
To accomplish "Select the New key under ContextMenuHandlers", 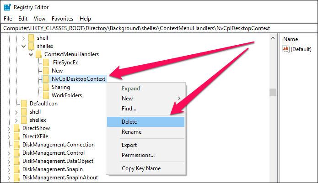I will (x=57, y=71).
